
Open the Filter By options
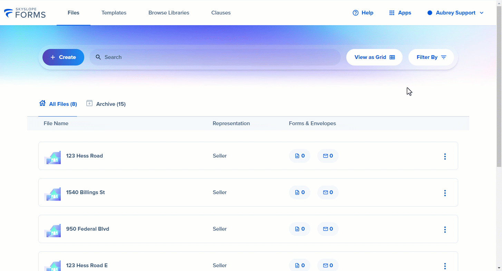431,57
